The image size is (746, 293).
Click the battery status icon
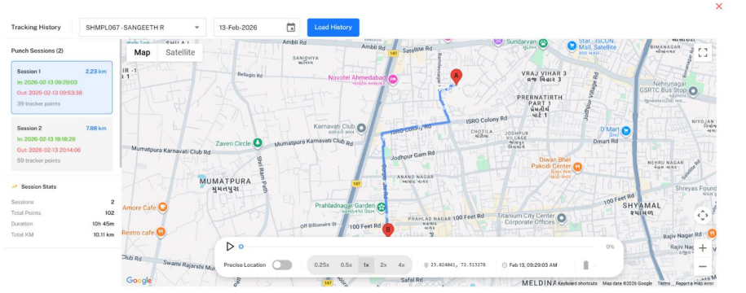coord(585,265)
